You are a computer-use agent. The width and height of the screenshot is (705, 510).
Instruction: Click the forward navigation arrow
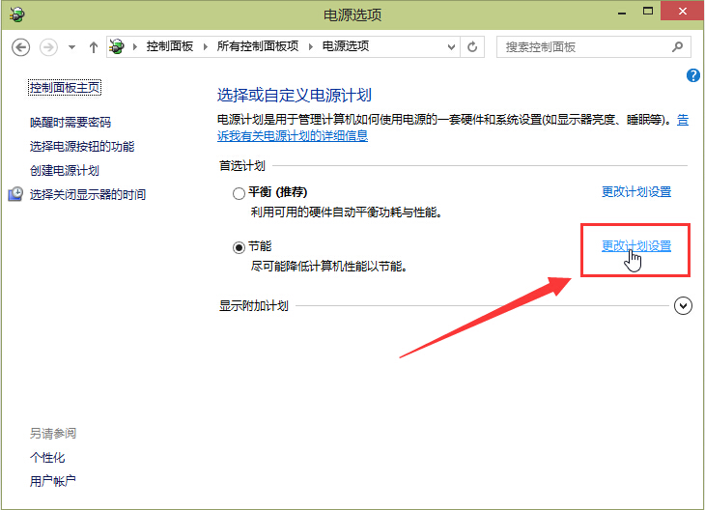click(48, 46)
